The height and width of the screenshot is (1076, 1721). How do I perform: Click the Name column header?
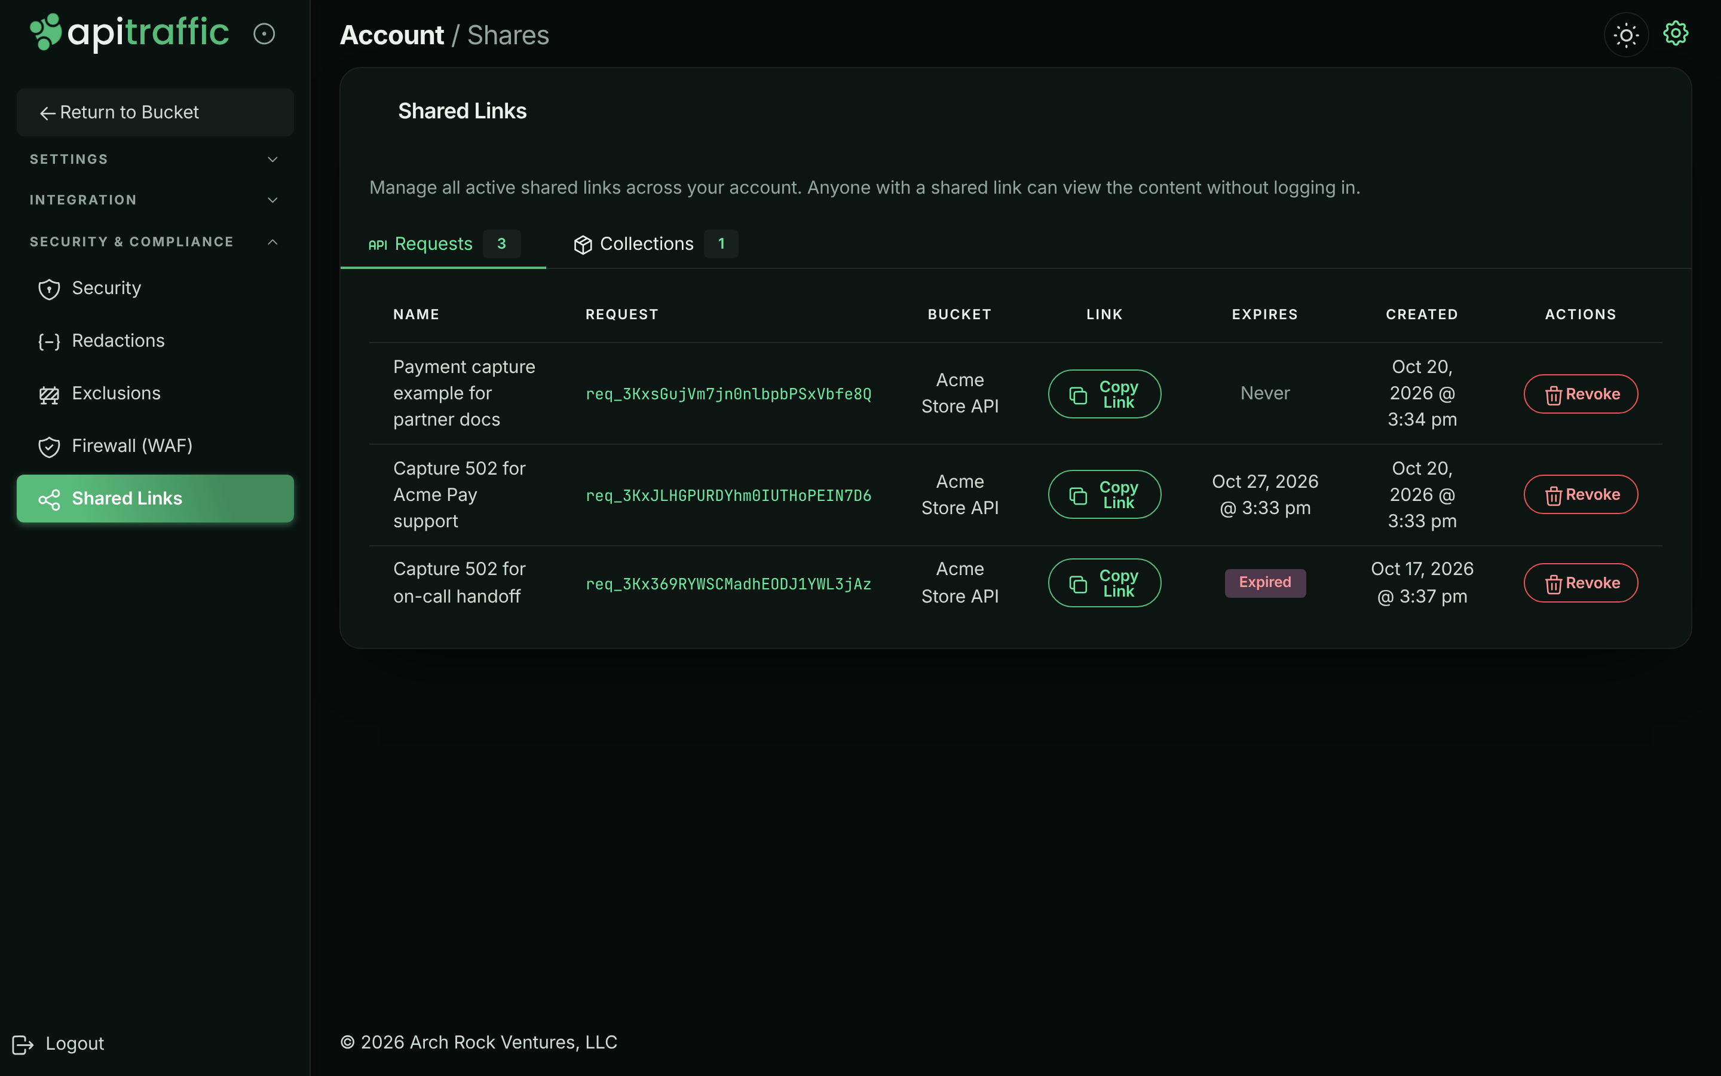coord(416,314)
